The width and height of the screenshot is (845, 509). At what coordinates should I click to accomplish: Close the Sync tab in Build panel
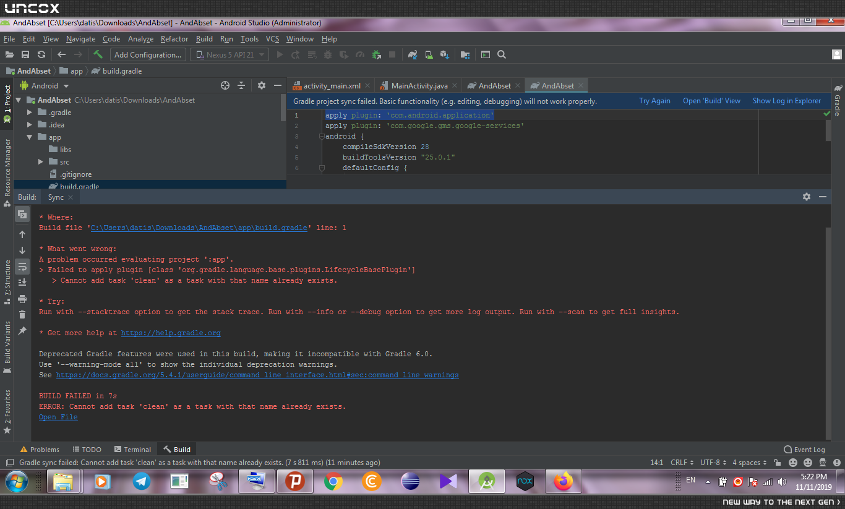71,197
